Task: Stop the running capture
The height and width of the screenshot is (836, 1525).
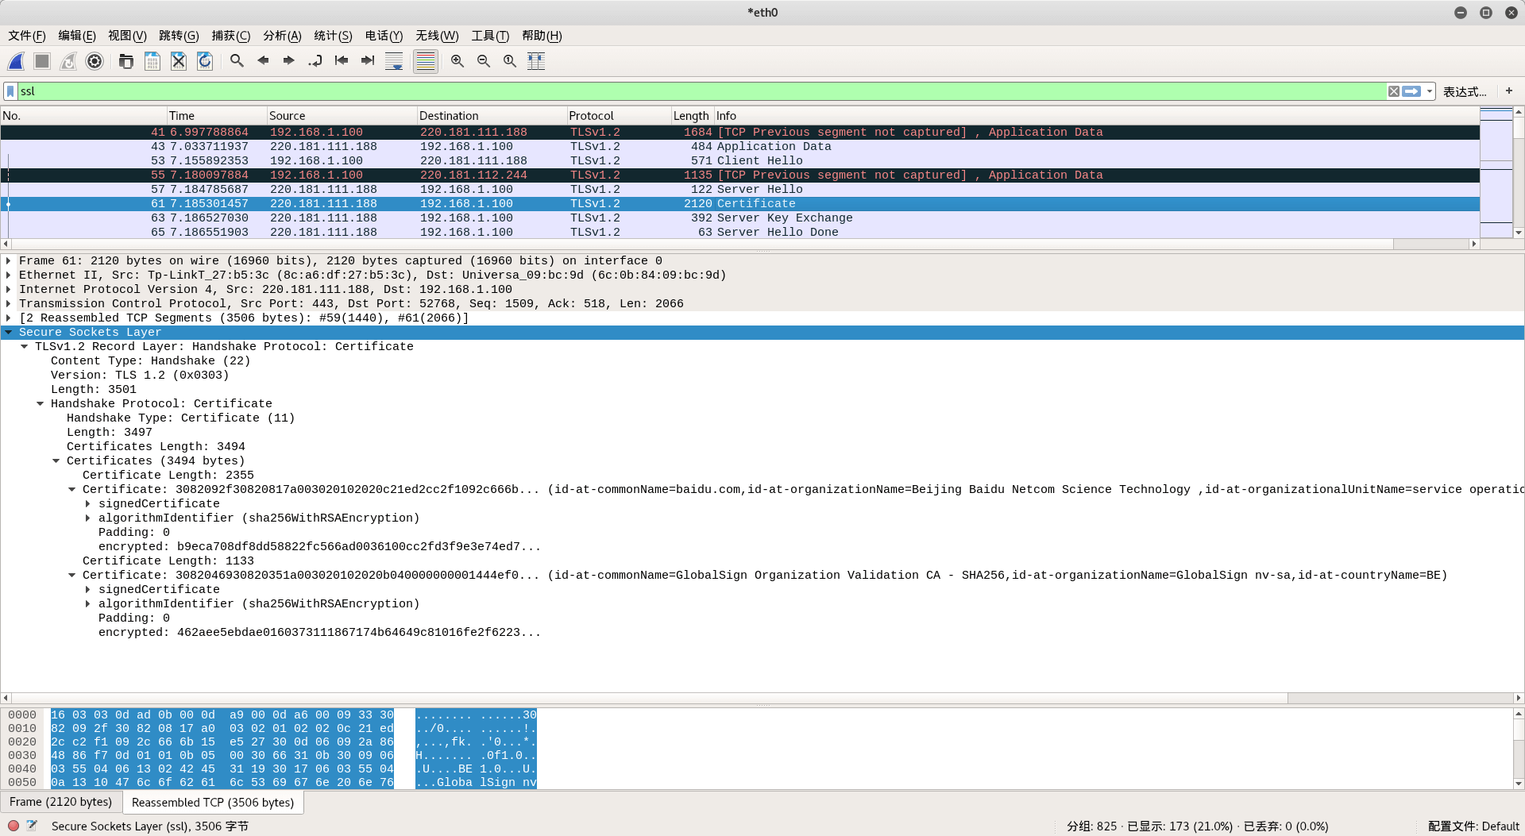Action: [x=42, y=61]
